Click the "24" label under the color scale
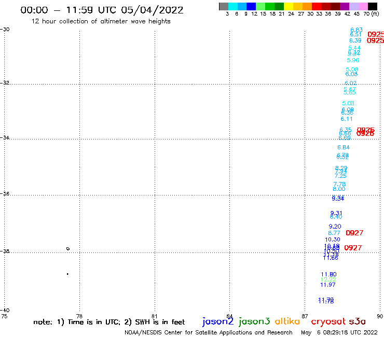The height and width of the screenshot is (337, 384). tap(291, 13)
